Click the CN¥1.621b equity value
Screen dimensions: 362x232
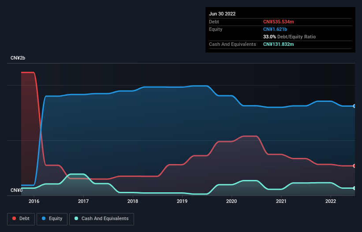pos(275,29)
